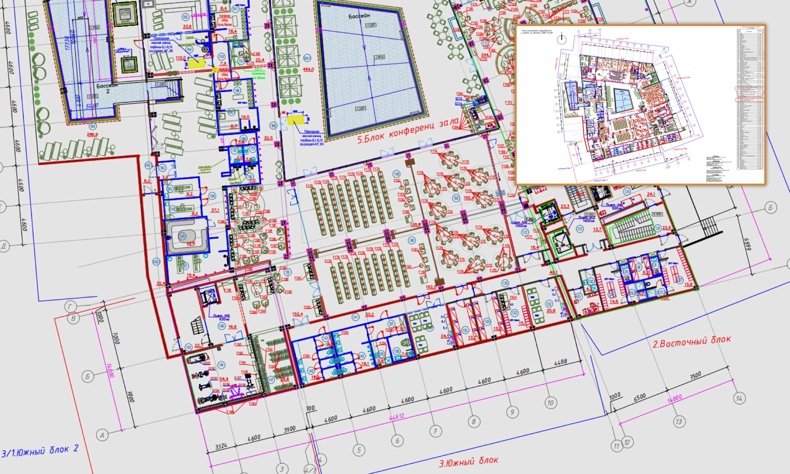Viewport: 790px width, 474px height.
Task: Select the 152,4 area value label
Action: tap(297, 314)
